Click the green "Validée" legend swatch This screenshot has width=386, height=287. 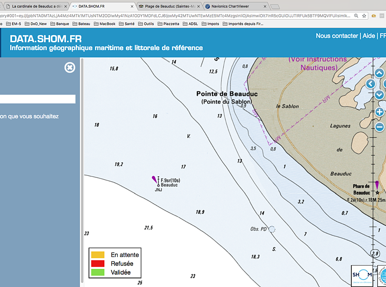pyautogui.click(x=98, y=272)
